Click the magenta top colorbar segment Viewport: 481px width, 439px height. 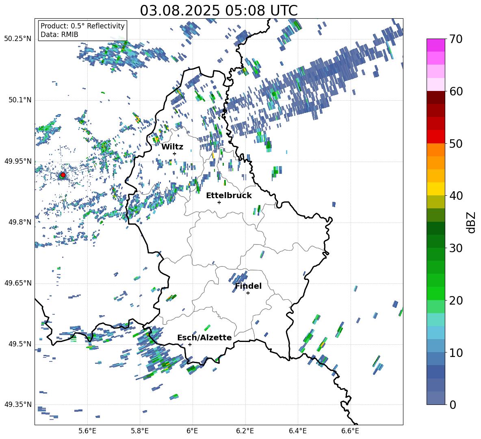click(435, 45)
